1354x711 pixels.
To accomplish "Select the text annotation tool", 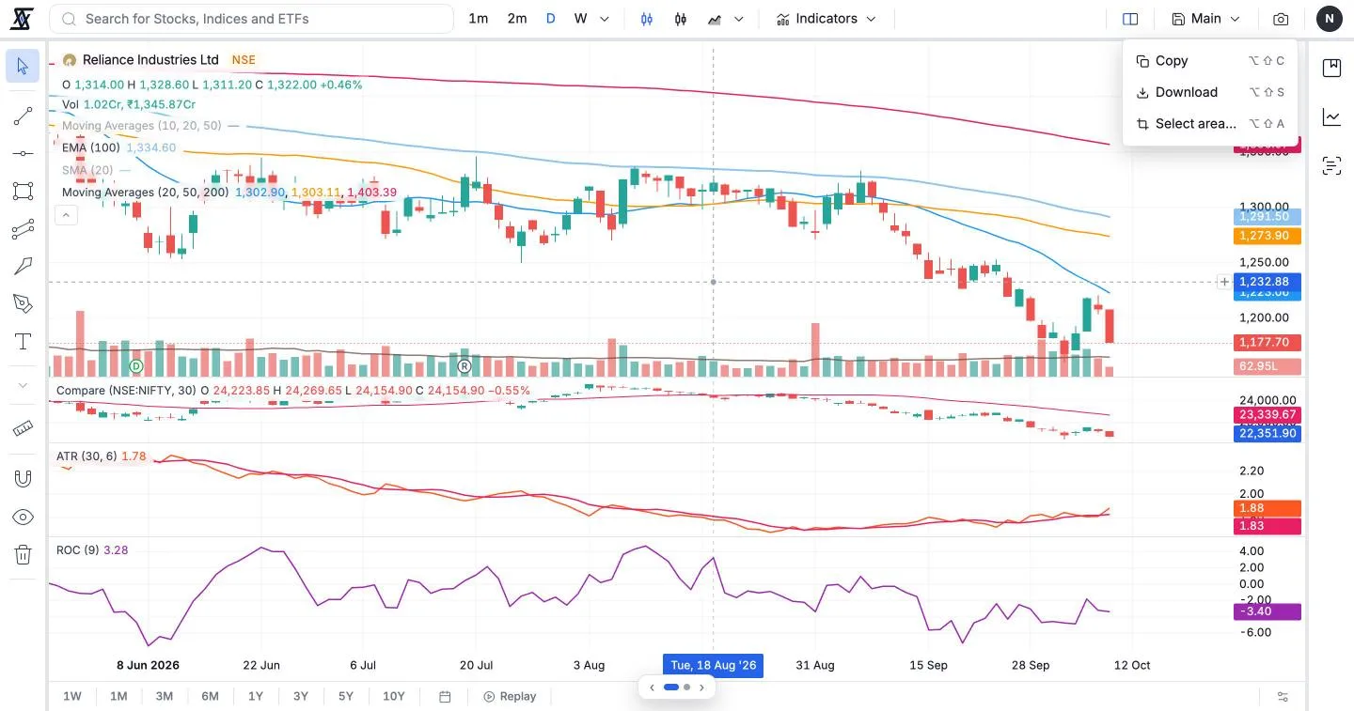I will coord(23,341).
